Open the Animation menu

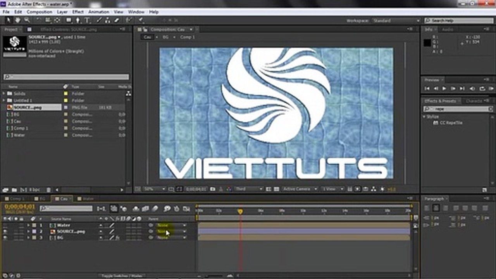click(x=99, y=12)
